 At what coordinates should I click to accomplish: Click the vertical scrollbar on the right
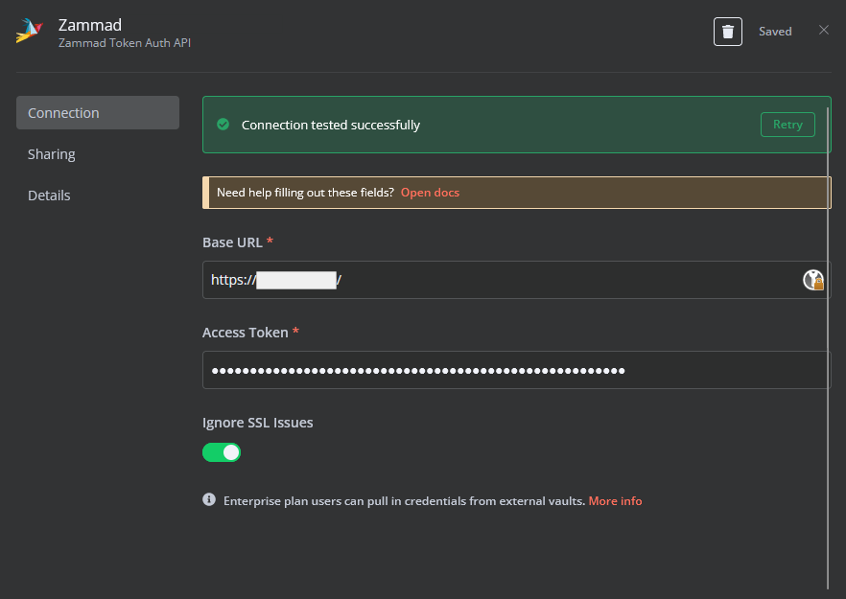click(828, 348)
